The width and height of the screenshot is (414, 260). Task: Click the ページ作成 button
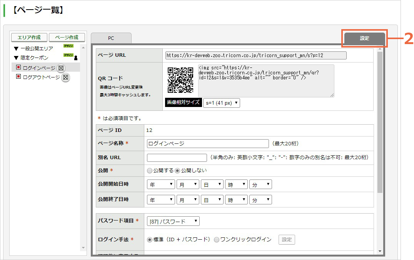(x=67, y=37)
